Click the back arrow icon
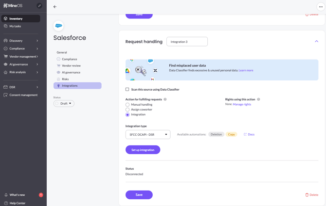The width and height of the screenshot is (326, 206). pyautogui.click(x=55, y=7)
